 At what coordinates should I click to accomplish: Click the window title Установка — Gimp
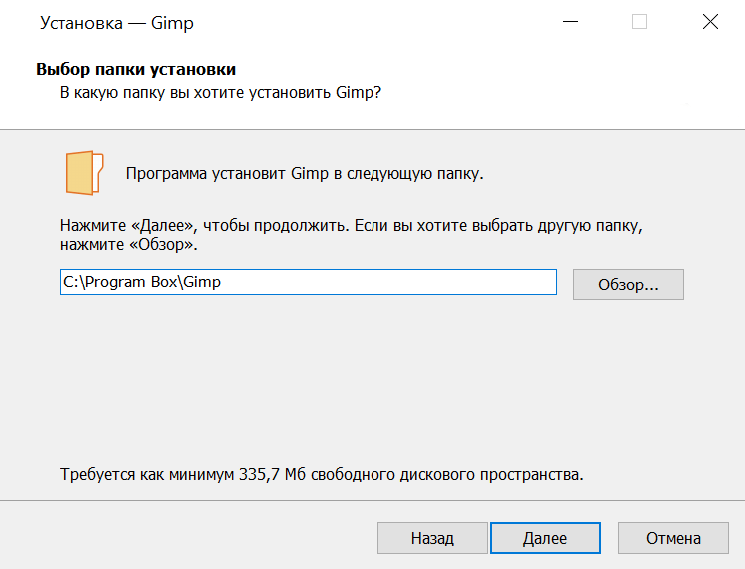click(117, 23)
